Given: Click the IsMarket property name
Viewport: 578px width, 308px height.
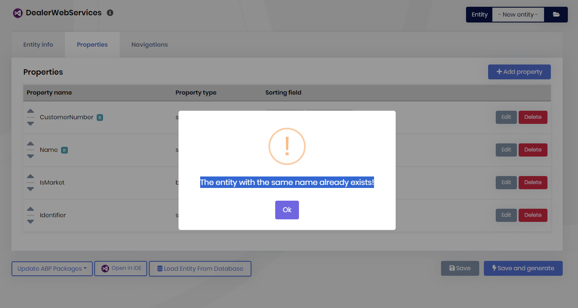Looking at the screenshot, I should point(52,182).
